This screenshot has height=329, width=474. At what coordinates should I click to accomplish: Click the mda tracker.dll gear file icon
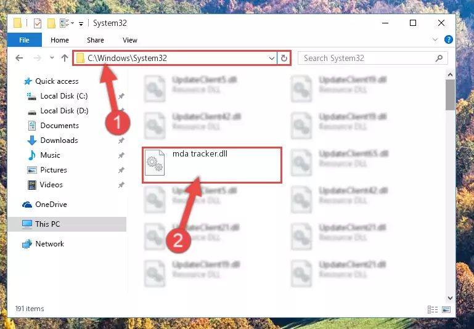(x=155, y=163)
